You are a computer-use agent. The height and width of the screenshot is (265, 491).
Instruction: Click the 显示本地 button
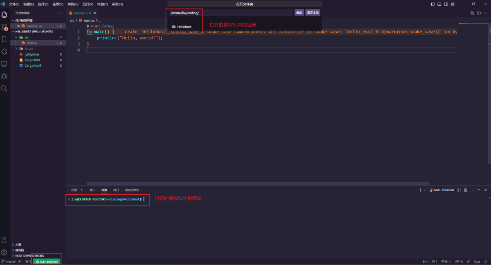click(313, 13)
